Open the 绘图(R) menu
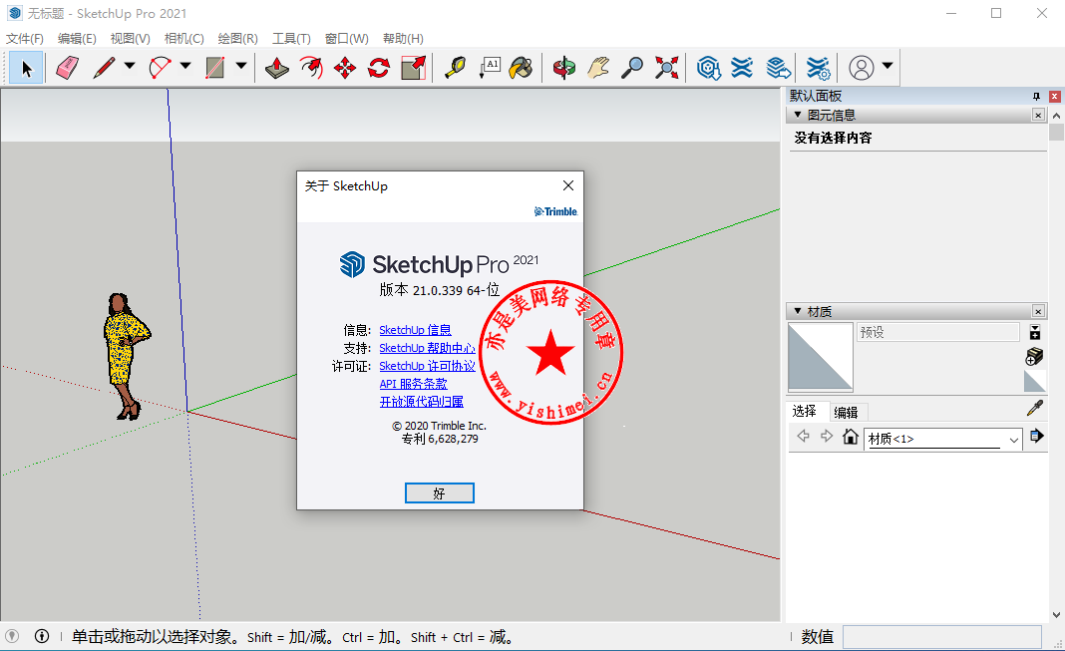Viewport: 1065px width, 651px height. 237,39
